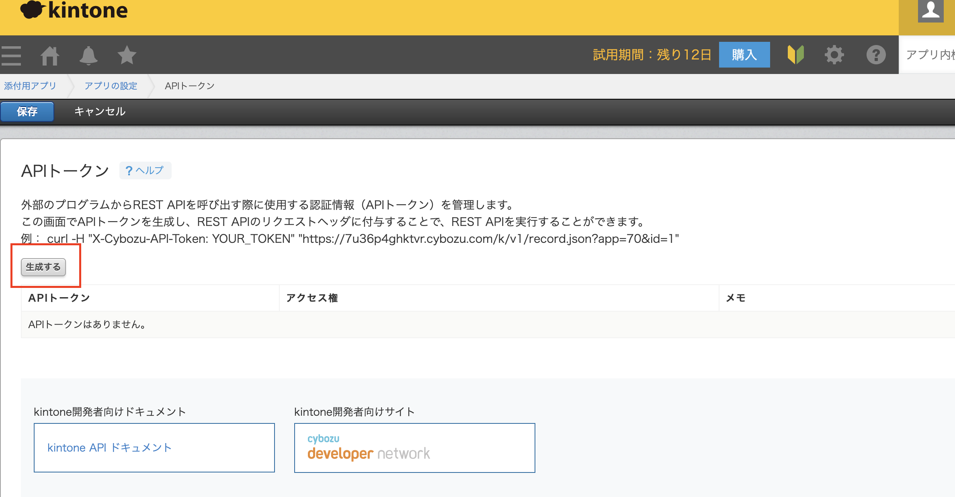
Task: Click the キャンセル cancel button
Action: click(x=100, y=111)
